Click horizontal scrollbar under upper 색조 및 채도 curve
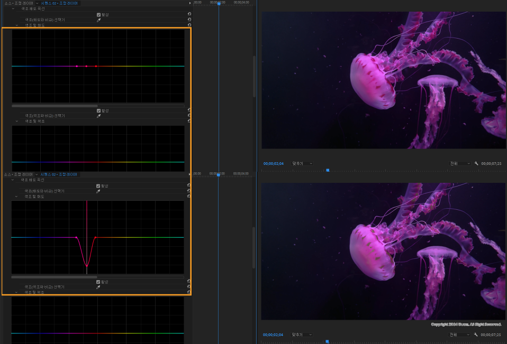This screenshot has width=507, height=344. [x=55, y=106]
